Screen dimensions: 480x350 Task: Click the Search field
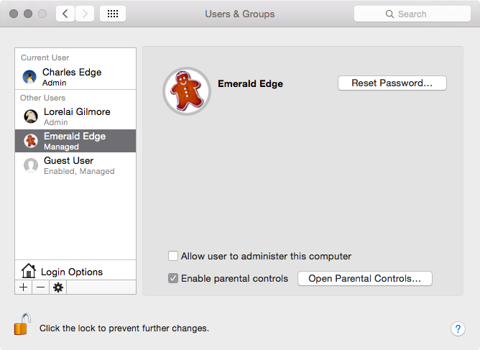pos(412,14)
